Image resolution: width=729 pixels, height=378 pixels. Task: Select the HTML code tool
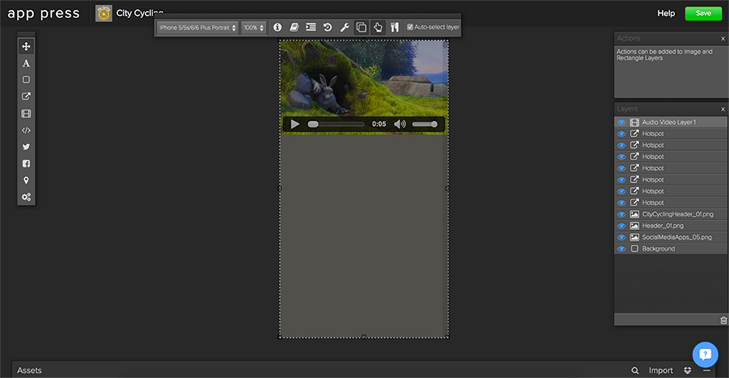pos(26,130)
